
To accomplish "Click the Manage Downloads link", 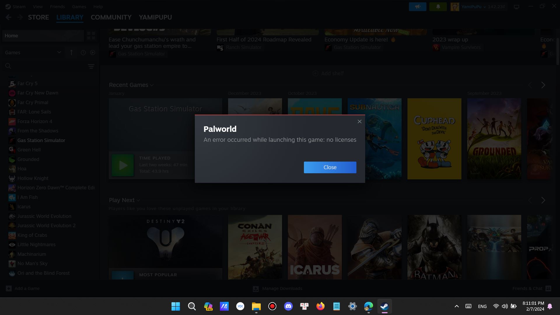I will tap(282, 288).
